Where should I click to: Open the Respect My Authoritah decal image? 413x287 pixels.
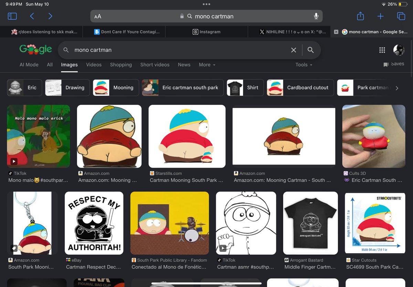tap(94, 223)
